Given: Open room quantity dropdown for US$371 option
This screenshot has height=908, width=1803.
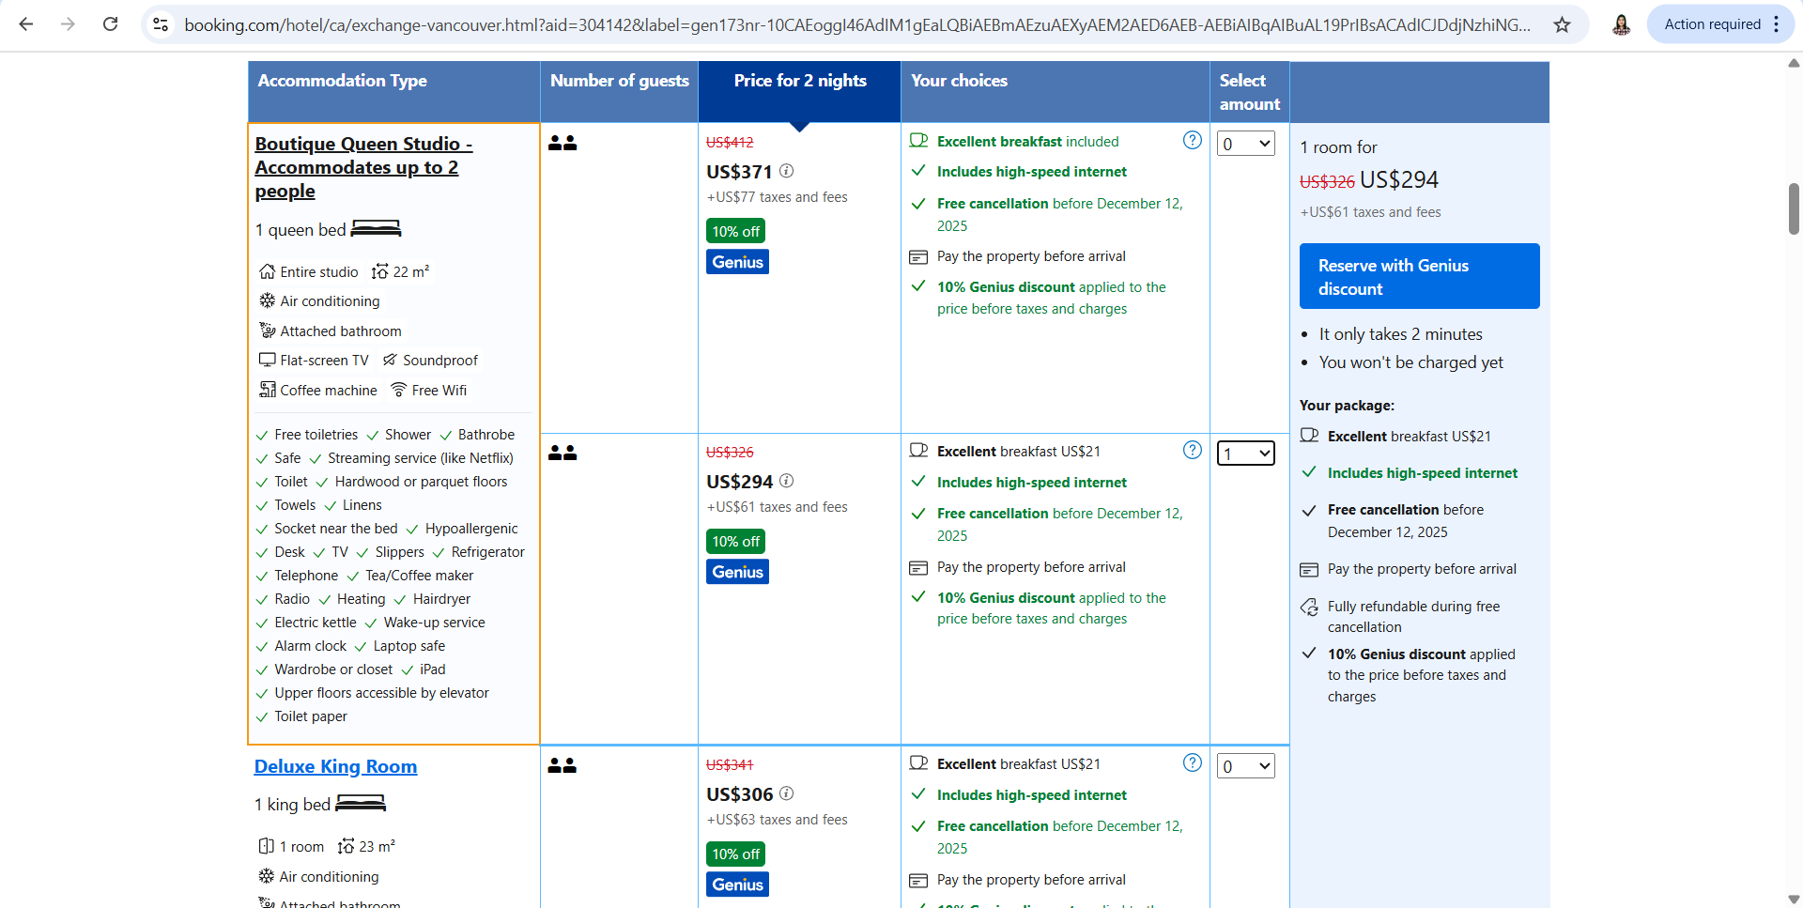Looking at the screenshot, I should (1245, 144).
